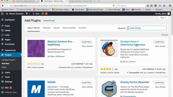Open the plugin Editor submenu item
The width and height of the screenshot is (173, 97).
tap(4, 67)
